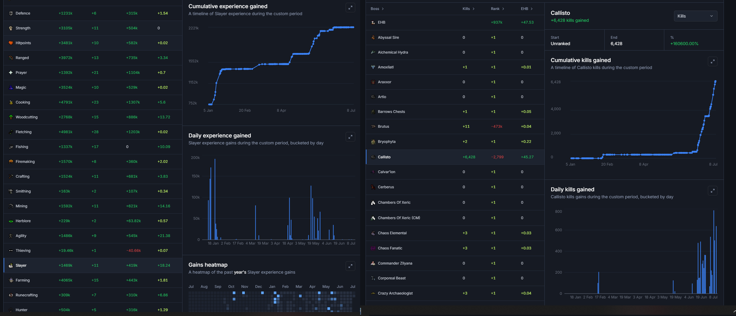Image resolution: width=736 pixels, height=316 pixels.
Task: Click the Woodcutting tree icon
Action: pos(11,117)
